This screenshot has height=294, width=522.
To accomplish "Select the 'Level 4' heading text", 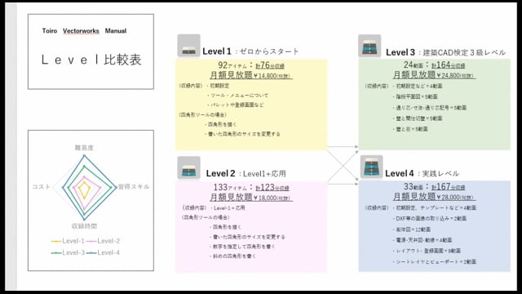I will (x=399, y=173).
